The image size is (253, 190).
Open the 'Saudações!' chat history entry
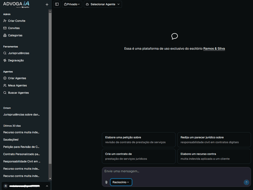click(12, 140)
